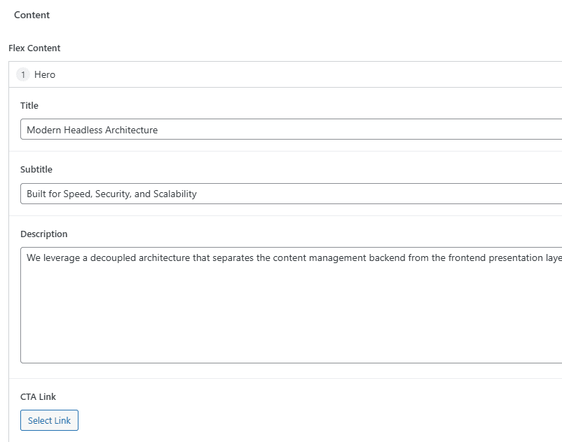Place cursor on word 'Architecture' in Title
Viewport: 562px width, 442px height.
[131, 130]
